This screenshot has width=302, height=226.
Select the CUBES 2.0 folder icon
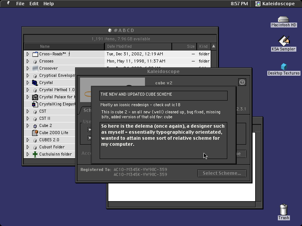(35, 140)
